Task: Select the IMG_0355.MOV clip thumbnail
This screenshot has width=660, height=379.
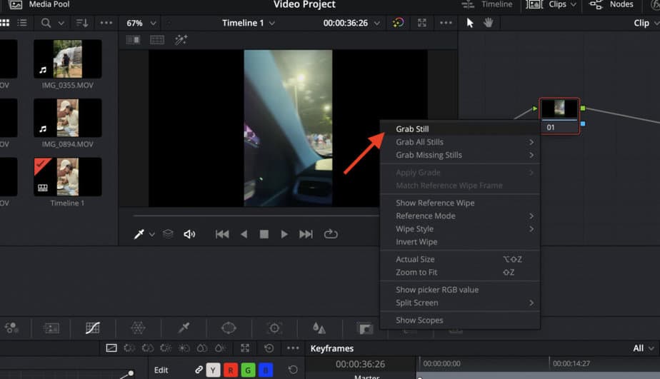Action: pyautogui.click(x=67, y=59)
